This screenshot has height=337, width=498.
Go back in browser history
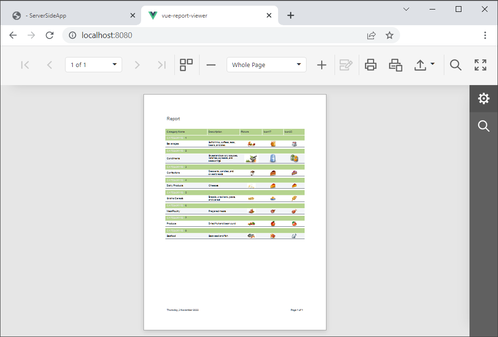click(13, 35)
